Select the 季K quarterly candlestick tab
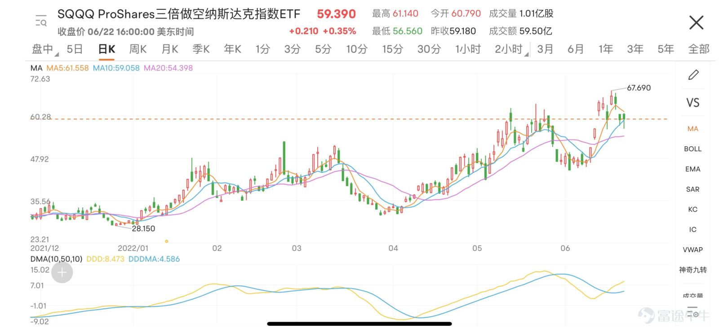The image size is (719, 332). click(201, 49)
